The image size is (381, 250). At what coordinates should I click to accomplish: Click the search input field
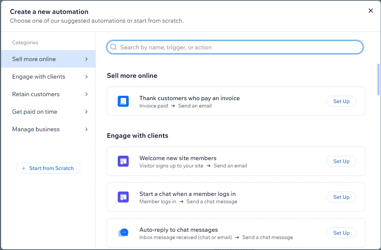point(234,47)
